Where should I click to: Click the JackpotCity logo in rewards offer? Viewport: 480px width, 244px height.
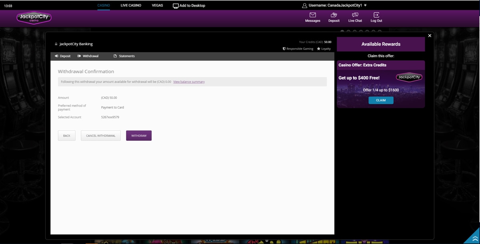click(x=409, y=77)
